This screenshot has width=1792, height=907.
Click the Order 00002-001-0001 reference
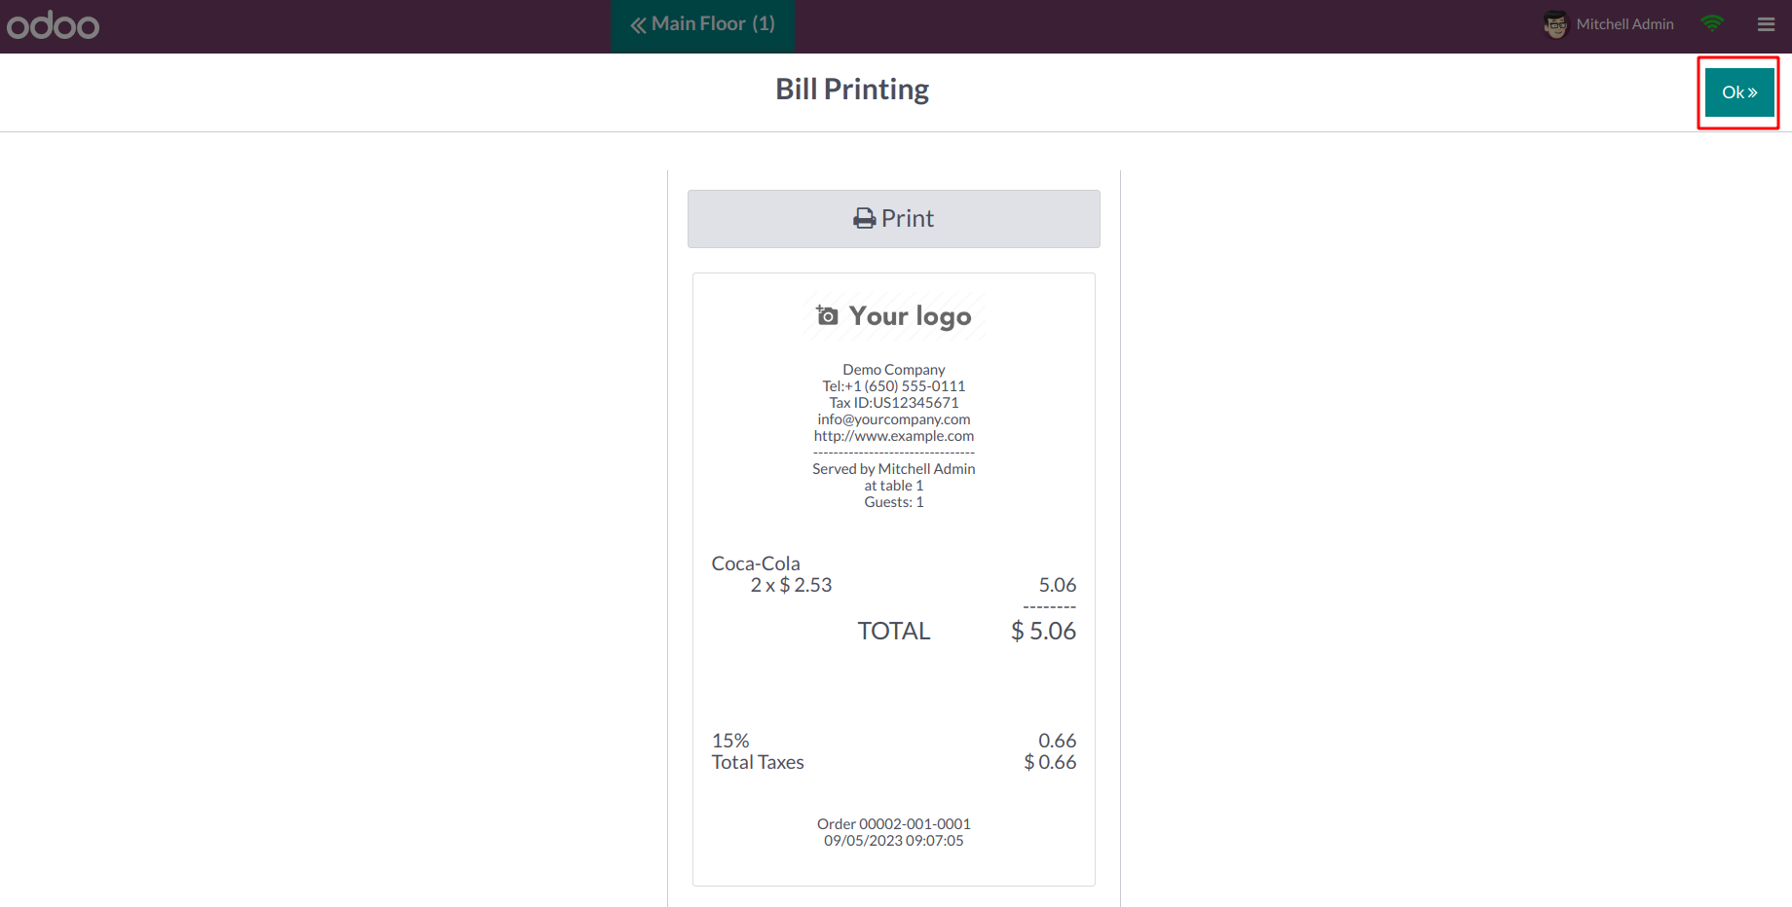pyautogui.click(x=894, y=824)
